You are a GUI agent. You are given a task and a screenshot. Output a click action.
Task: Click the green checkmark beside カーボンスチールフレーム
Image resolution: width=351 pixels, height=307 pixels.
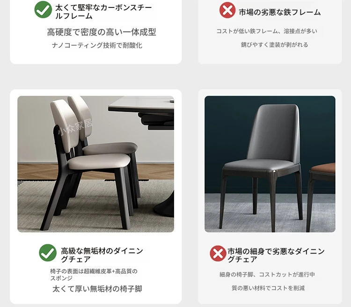(43, 10)
